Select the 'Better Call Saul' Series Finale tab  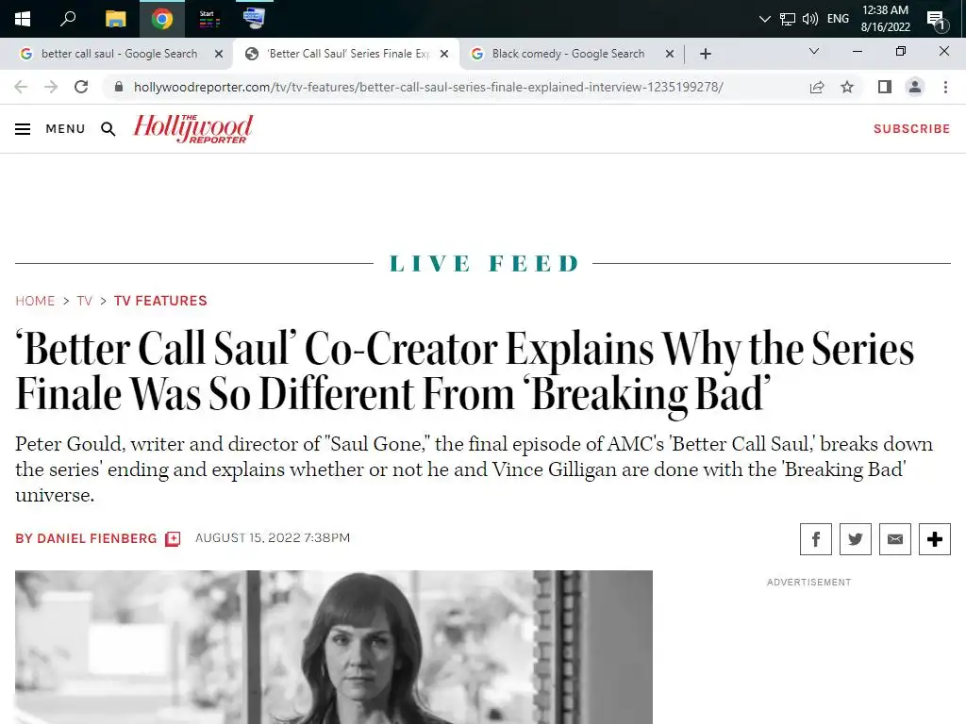[348, 54]
